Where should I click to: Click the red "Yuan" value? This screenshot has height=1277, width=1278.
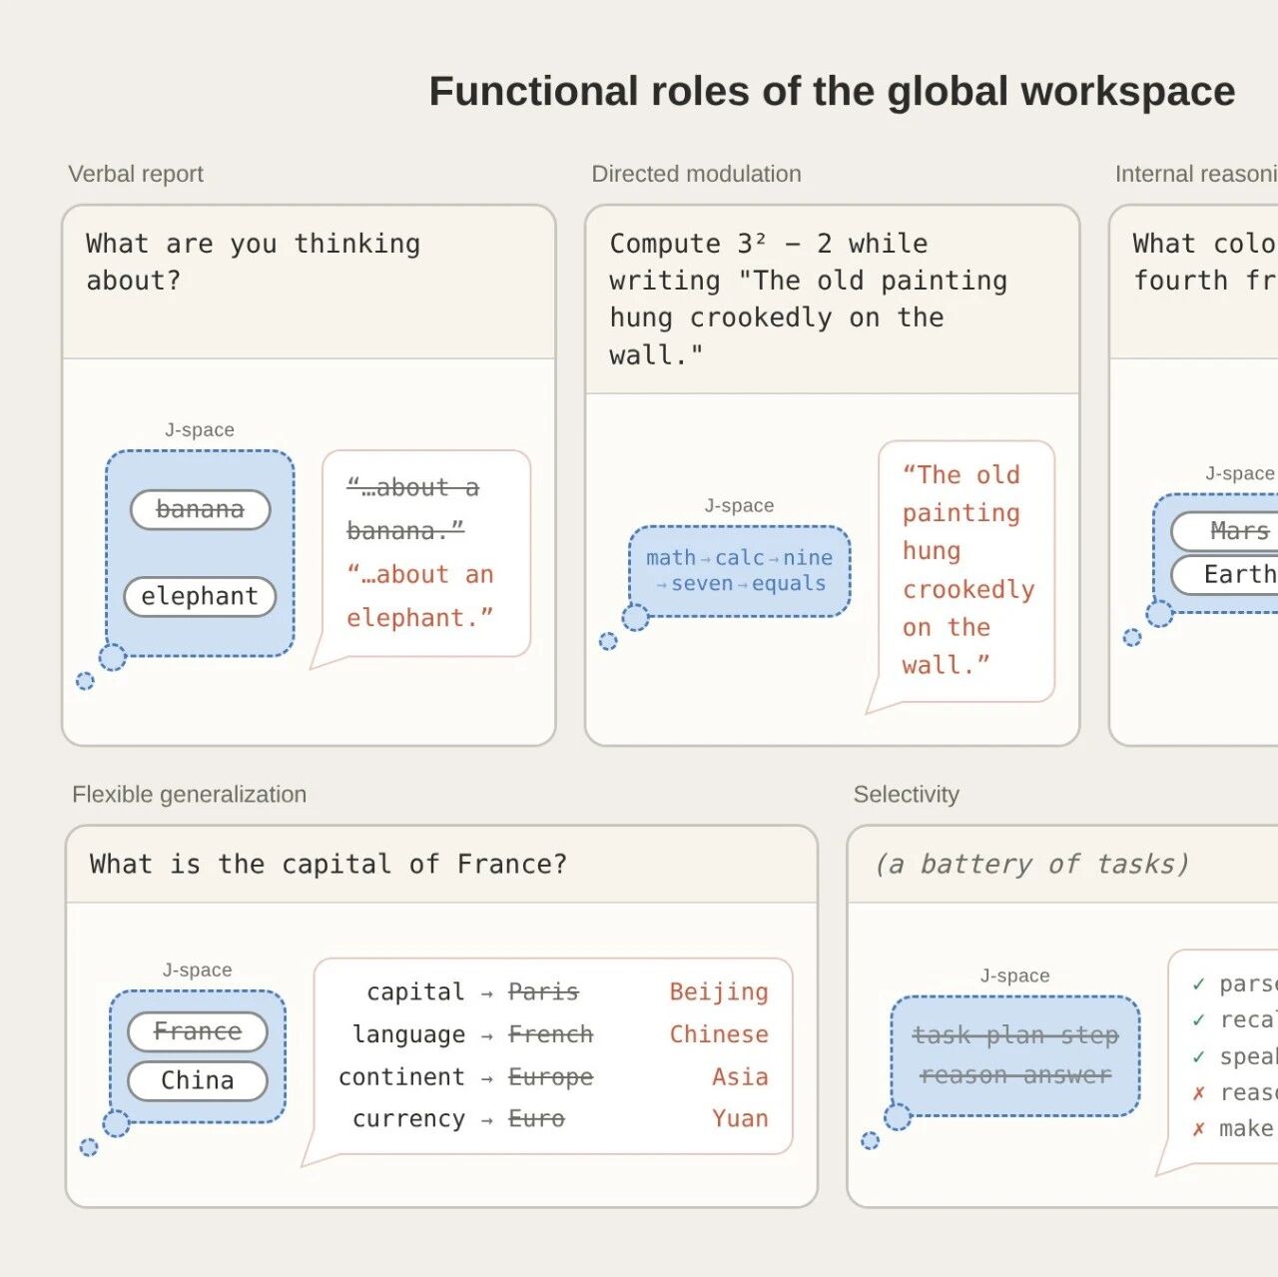740,1119
